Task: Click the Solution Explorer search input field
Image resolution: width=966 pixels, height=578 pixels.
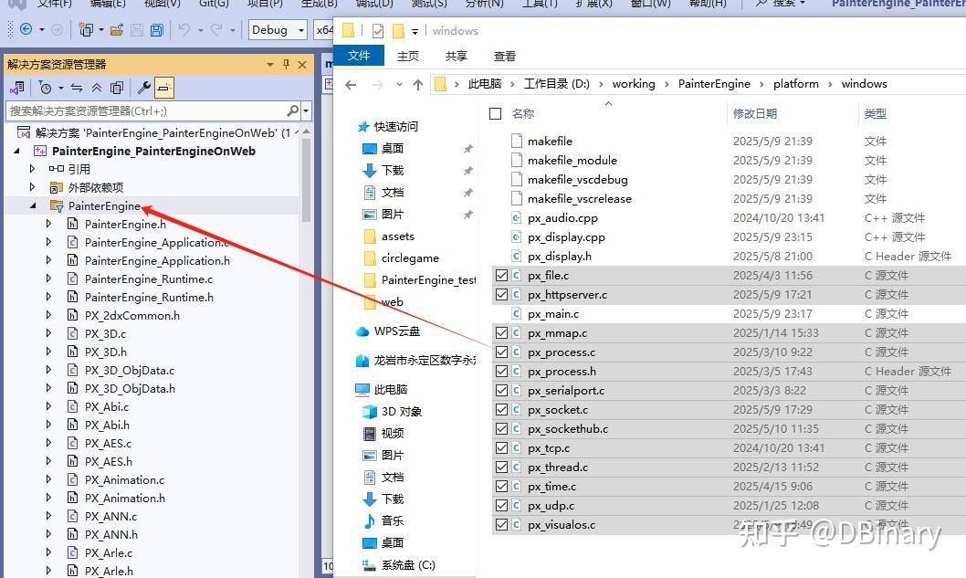Action: click(145, 110)
